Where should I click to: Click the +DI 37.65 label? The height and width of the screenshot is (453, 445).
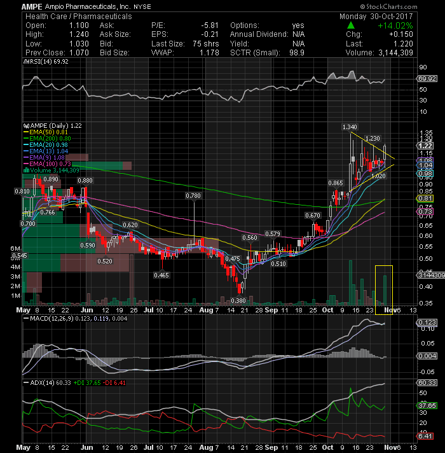coord(87,382)
